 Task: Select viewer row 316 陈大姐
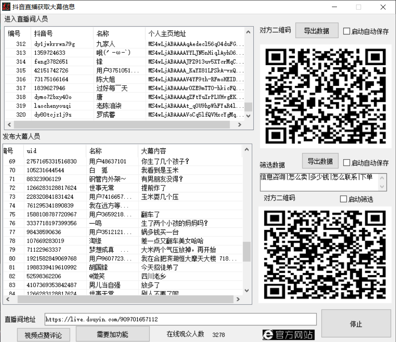124,79
